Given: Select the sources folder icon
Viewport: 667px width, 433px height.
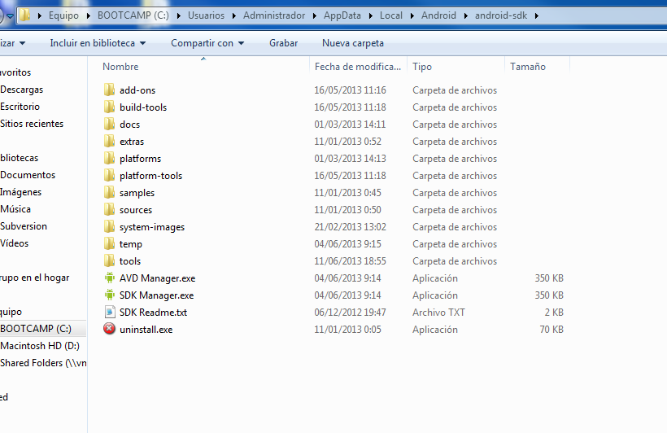Looking at the screenshot, I should tap(109, 209).
